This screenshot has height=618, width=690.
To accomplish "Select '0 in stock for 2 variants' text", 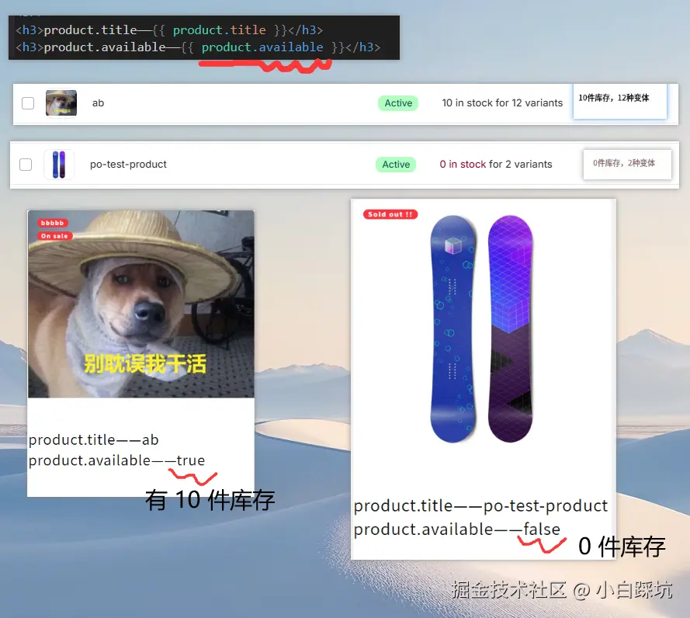I will (x=495, y=164).
